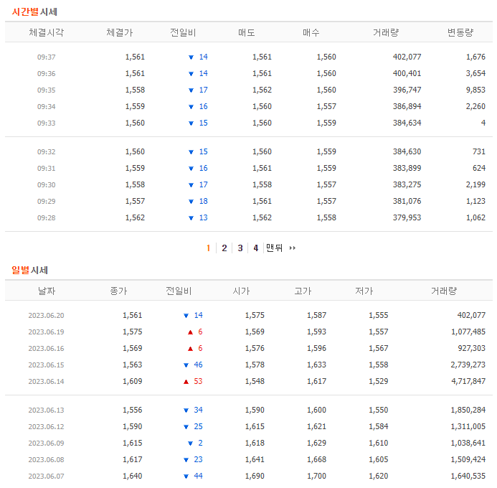Click the 매수 column header
This screenshot has height=488, width=497.
(311, 32)
